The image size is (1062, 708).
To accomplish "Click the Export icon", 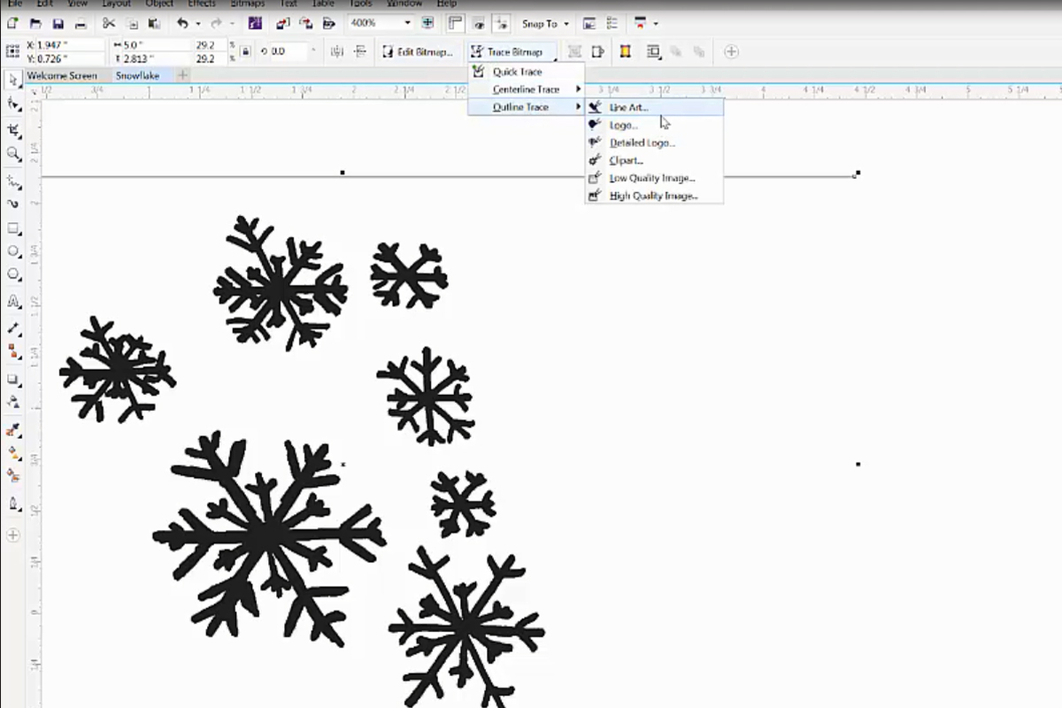I will pyautogui.click(x=306, y=23).
